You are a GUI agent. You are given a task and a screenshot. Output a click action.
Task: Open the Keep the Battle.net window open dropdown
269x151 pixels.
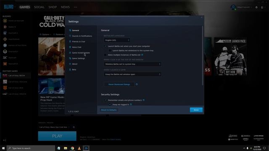[133, 74]
